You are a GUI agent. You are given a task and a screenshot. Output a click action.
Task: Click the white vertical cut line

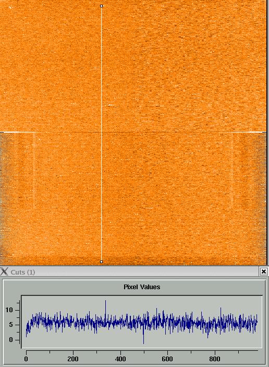tap(102, 134)
